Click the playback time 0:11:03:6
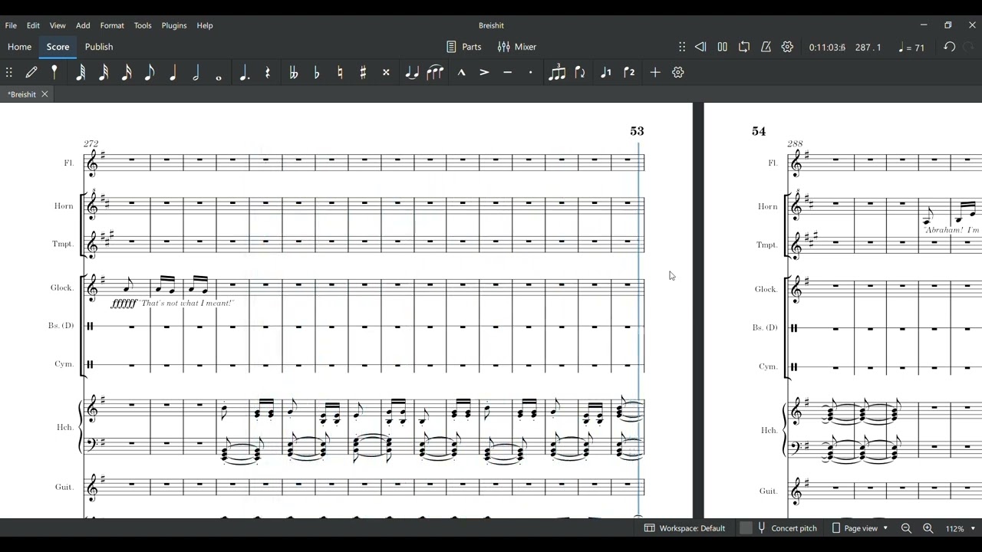This screenshot has height=552, width=982. click(827, 48)
